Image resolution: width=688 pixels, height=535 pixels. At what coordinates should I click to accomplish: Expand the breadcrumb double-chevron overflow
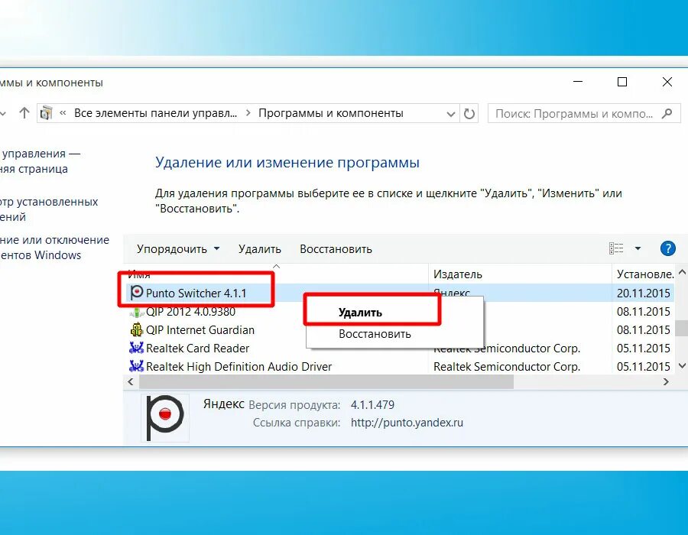point(63,113)
